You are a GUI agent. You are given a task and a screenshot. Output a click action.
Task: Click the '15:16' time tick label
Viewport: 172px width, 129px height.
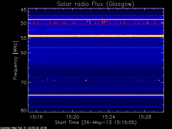pos(36,117)
